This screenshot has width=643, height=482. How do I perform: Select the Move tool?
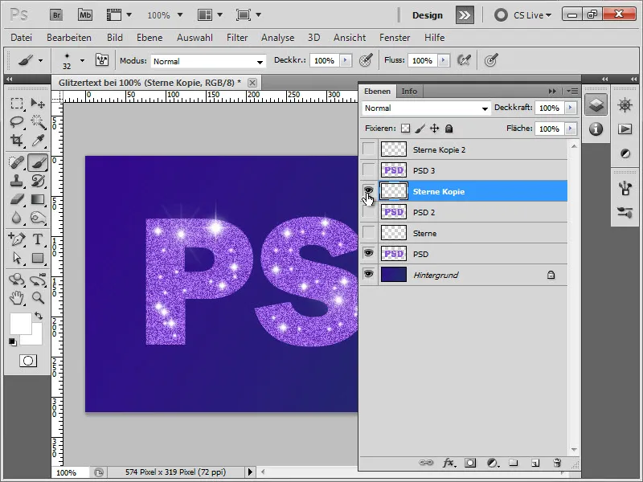pos(38,104)
